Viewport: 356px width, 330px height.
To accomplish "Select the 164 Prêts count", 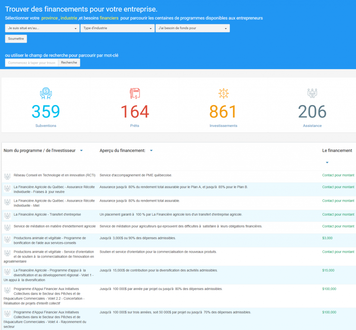I will click(x=135, y=112).
